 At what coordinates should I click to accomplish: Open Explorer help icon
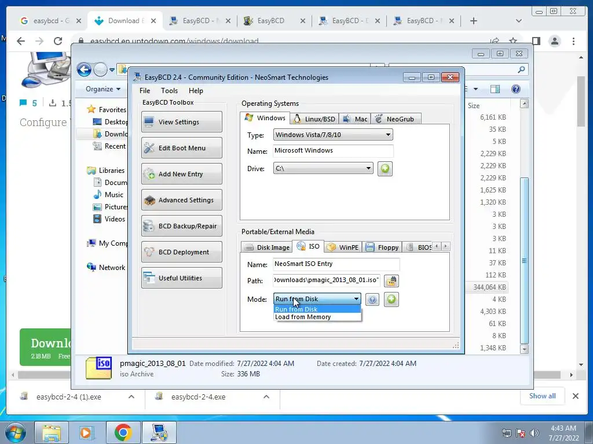pyautogui.click(x=515, y=89)
